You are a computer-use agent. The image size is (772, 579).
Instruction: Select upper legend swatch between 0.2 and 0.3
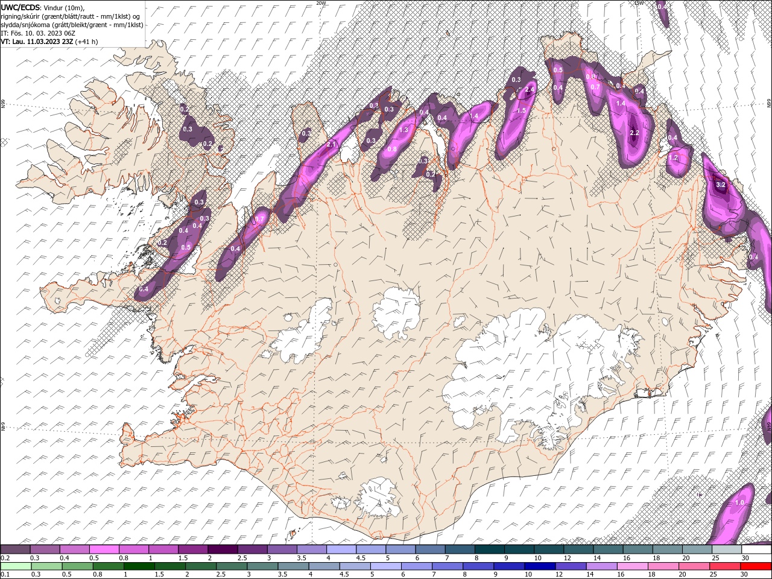[16, 549]
